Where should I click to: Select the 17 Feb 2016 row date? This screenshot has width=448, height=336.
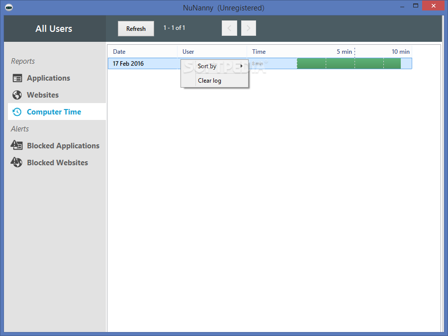coord(128,64)
